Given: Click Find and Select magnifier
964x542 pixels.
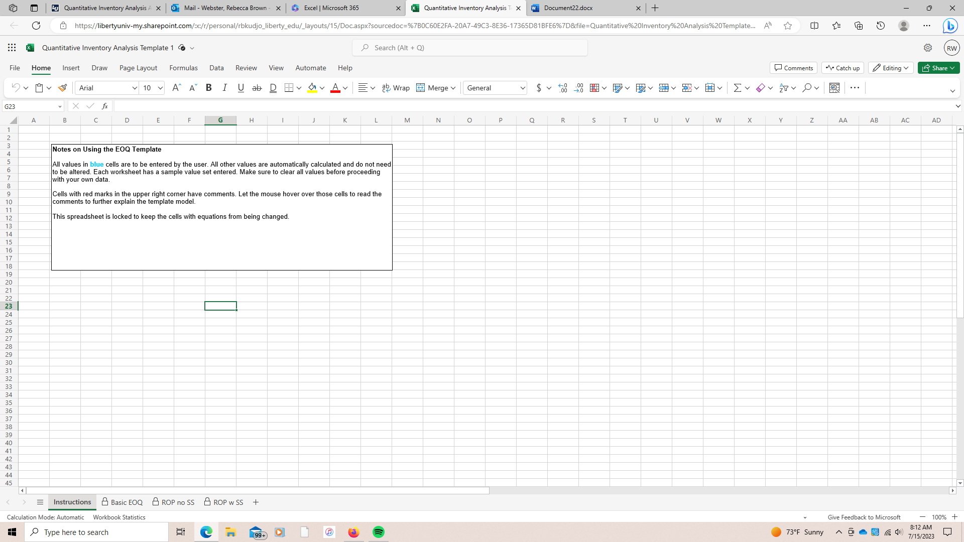Looking at the screenshot, I should [x=807, y=88].
